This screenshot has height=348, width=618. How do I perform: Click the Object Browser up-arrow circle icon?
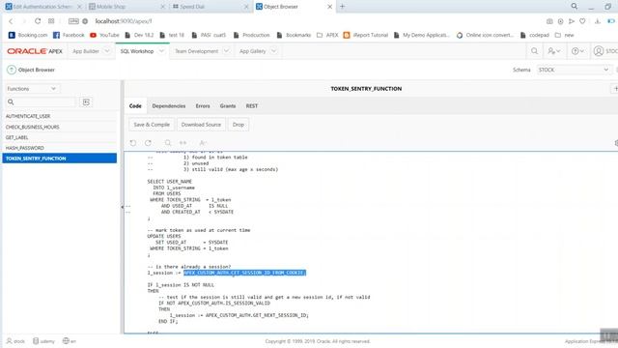[x=12, y=70]
